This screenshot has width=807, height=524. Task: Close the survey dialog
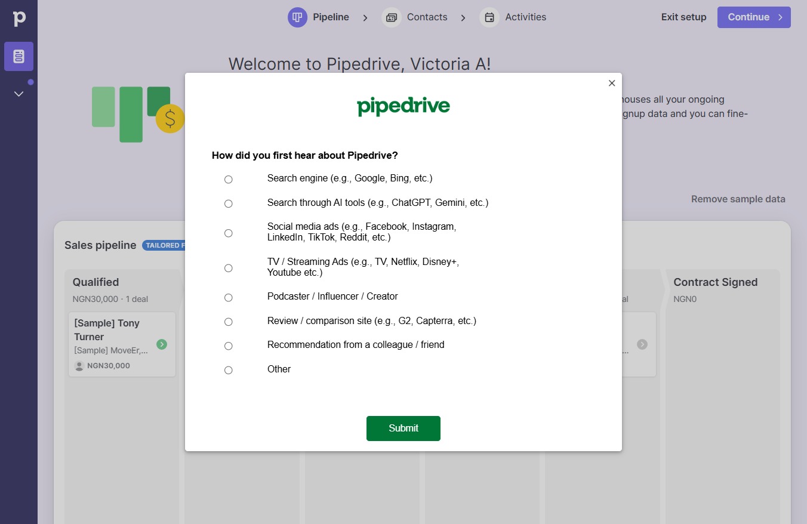coord(611,83)
